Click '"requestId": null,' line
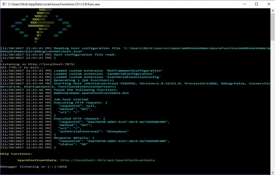Screen dimensions: 275x175 tap(77, 106)
